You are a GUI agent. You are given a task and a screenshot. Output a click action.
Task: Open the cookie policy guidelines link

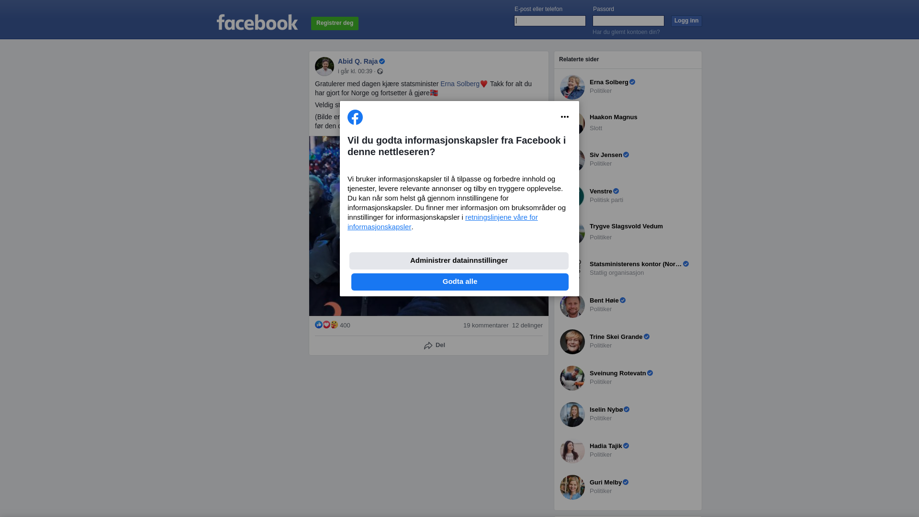pyautogui.click(x=443, y=222)
